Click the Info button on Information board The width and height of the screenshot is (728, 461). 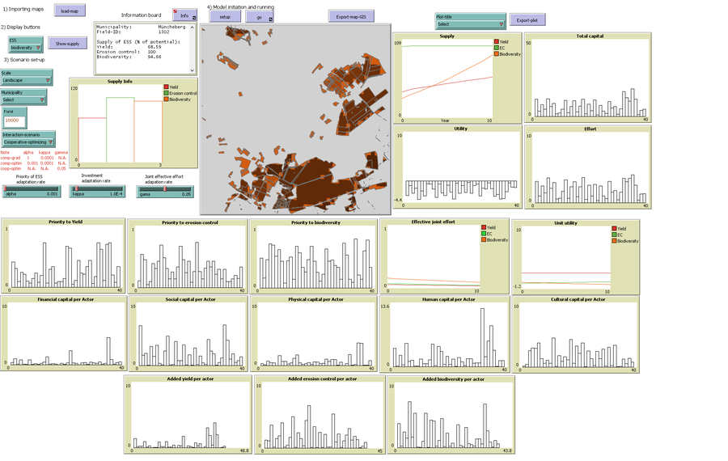pyautogui.click(x=184, y=15)
